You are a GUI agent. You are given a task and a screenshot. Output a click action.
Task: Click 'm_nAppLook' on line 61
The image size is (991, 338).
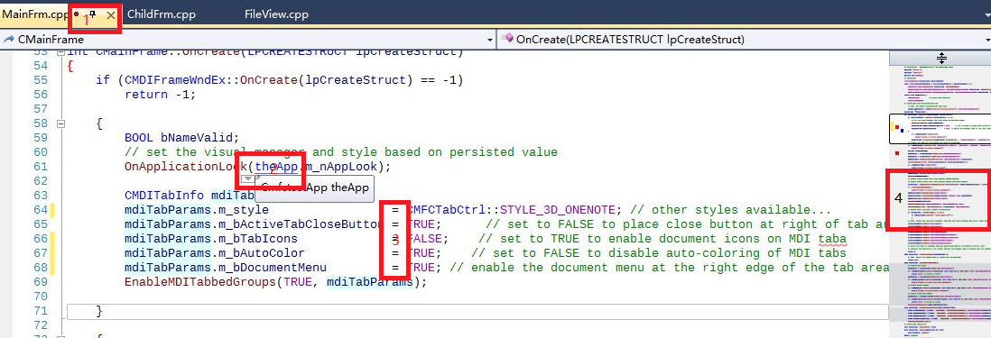[340, 167]
